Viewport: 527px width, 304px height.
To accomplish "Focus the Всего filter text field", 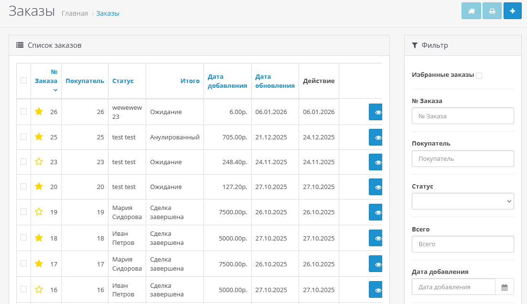I will (462, 244).
